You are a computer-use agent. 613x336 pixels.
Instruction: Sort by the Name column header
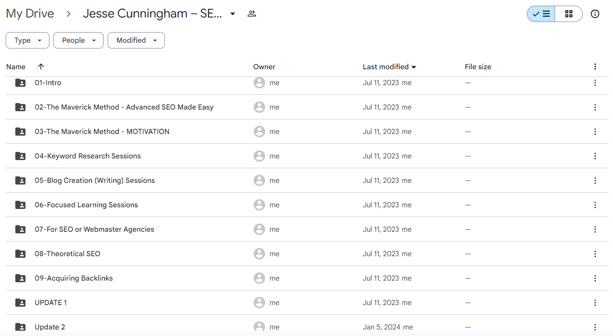tap(16, 67)
